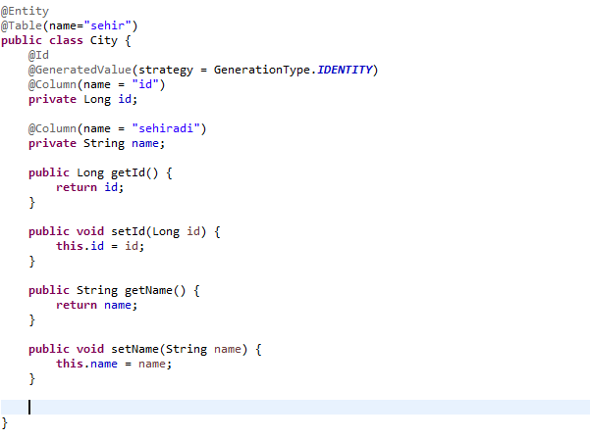Click the this.name assignment line

click(113, 364)
